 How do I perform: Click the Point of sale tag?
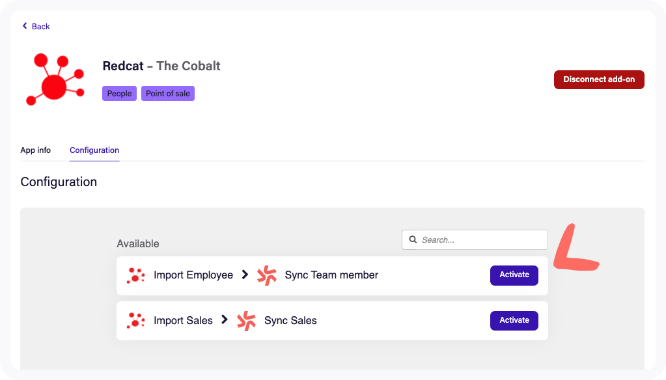point(168,94)
